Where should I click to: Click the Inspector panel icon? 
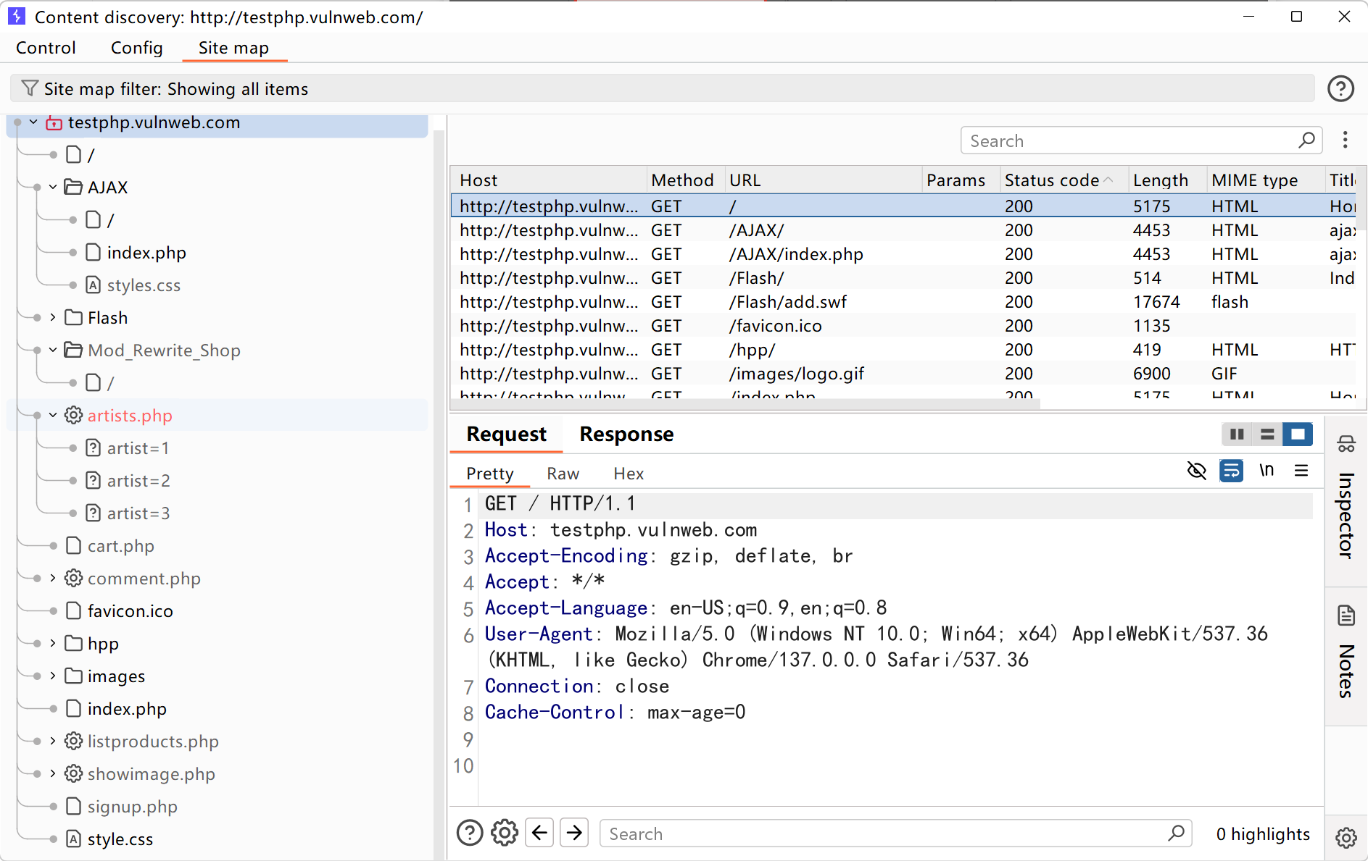pos(1346,444)
